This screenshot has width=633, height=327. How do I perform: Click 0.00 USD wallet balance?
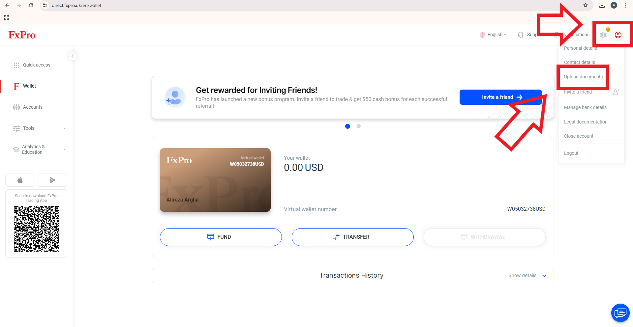coord(304,168)
